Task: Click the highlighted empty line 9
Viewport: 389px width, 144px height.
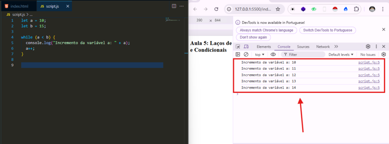Action: tap(92, 65)
